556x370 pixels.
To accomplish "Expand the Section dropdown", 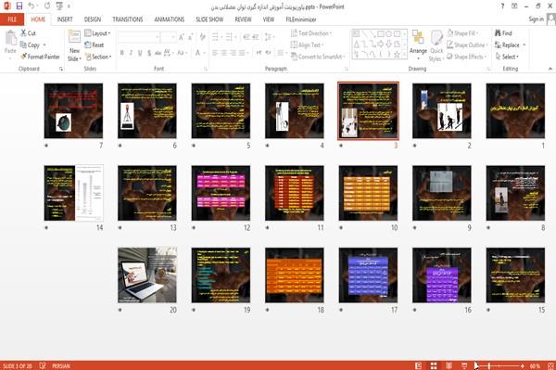I will coord(98,57).
